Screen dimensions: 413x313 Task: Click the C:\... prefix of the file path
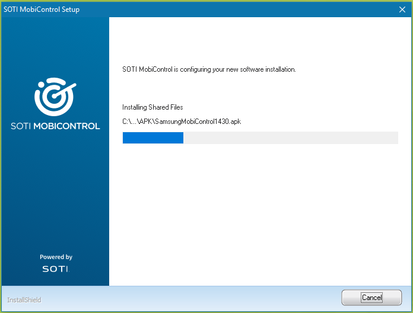[x=129, y=122]
